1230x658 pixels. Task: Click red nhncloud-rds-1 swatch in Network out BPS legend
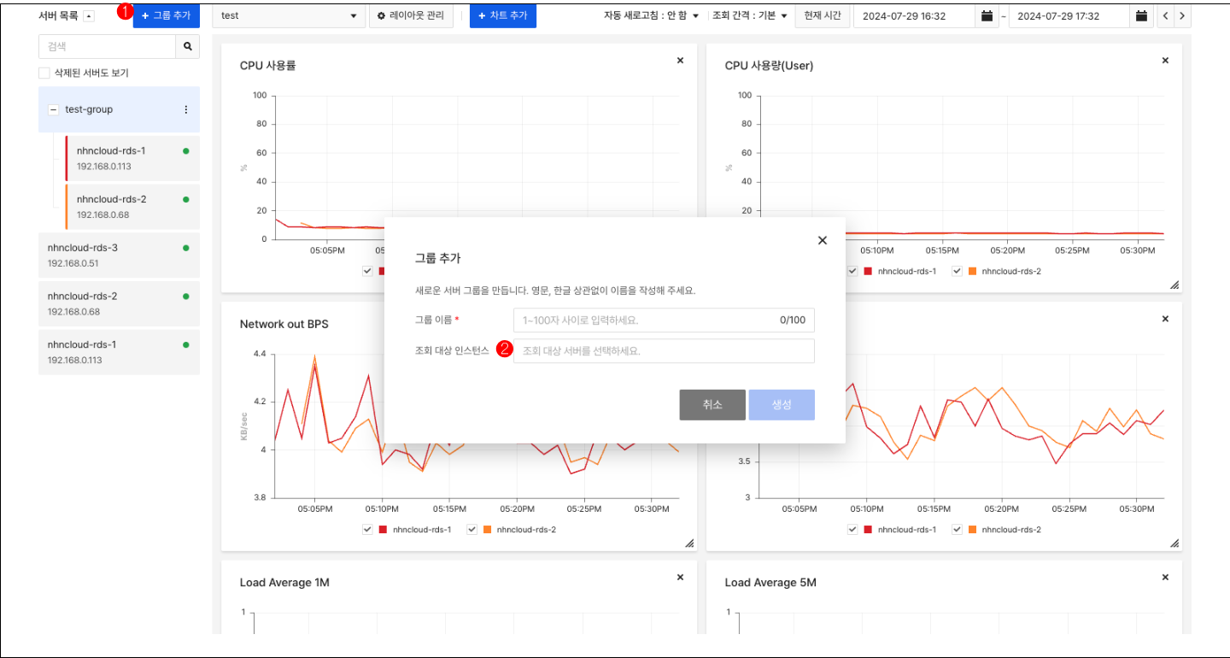click(383, 530)
